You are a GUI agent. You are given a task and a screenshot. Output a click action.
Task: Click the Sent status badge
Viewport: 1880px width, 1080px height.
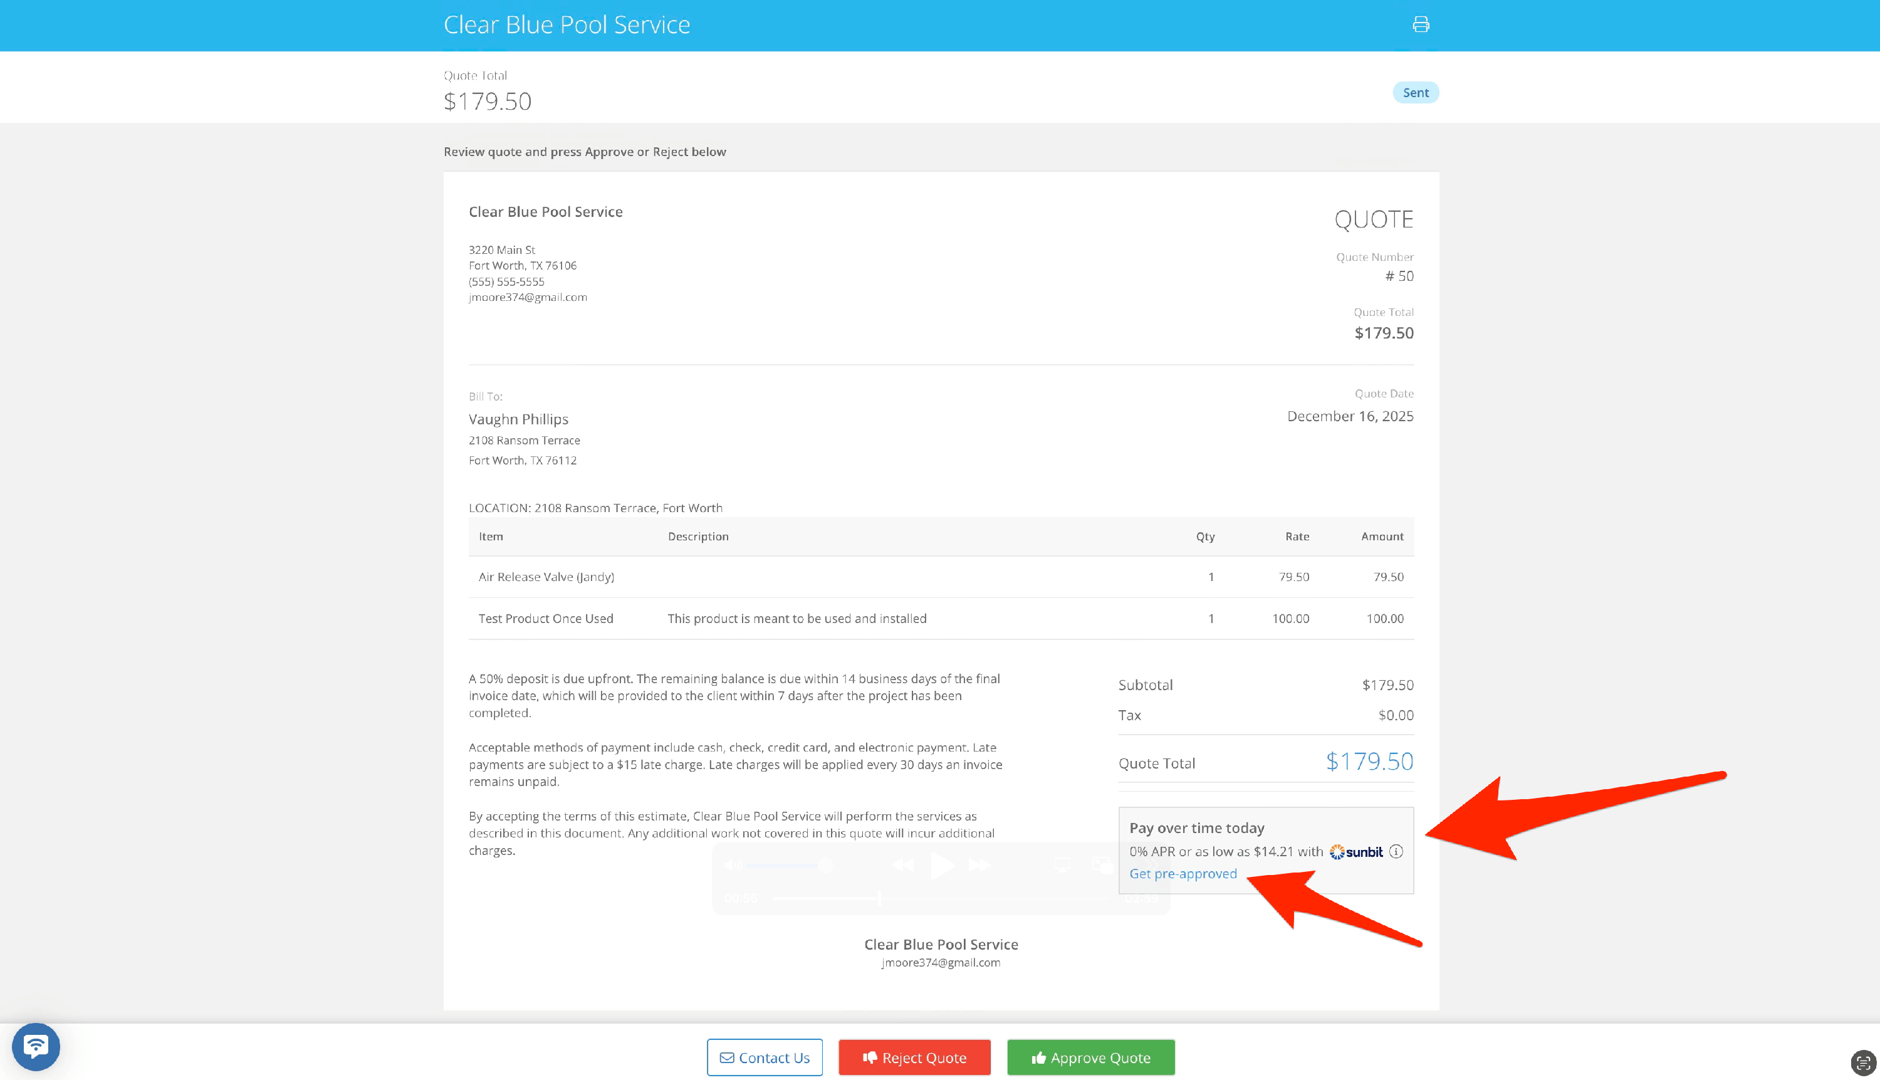coord(1415,93)
